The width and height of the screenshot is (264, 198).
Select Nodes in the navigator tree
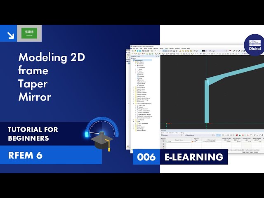pyautogui.click(x=141, y=69)
